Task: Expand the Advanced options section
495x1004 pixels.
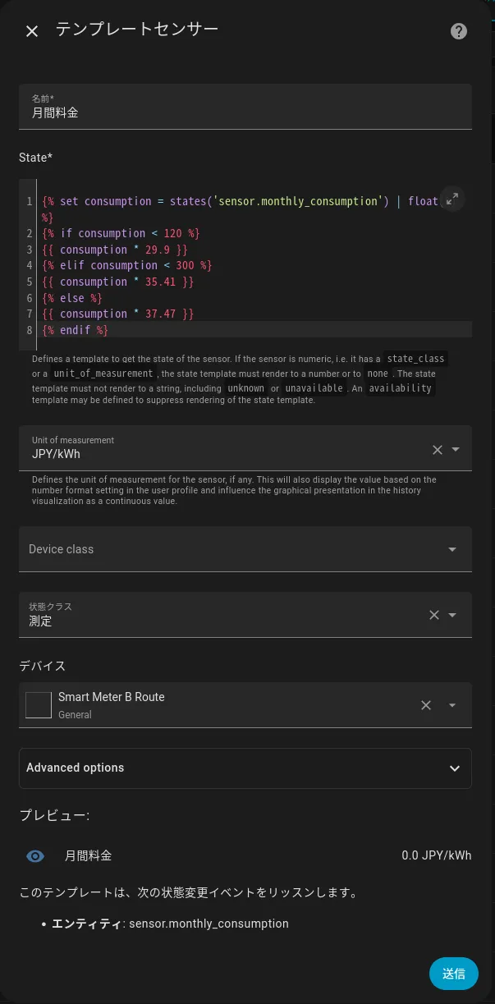Action: 245,768
